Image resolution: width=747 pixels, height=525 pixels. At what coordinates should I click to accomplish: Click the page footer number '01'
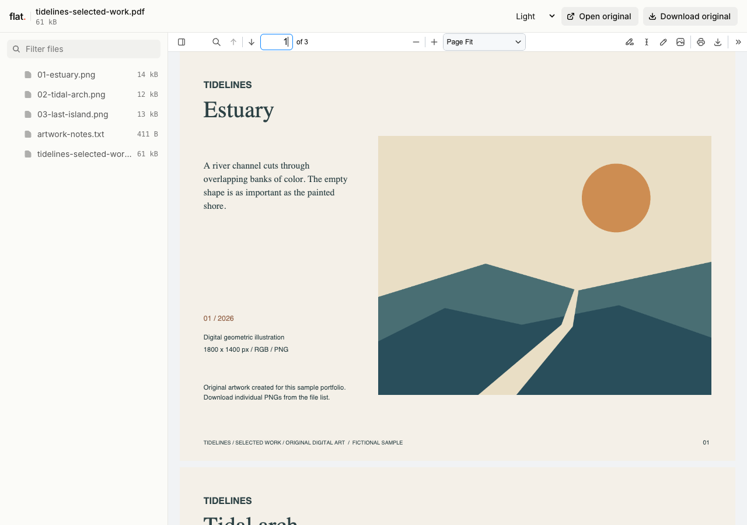tap(706, 443)
